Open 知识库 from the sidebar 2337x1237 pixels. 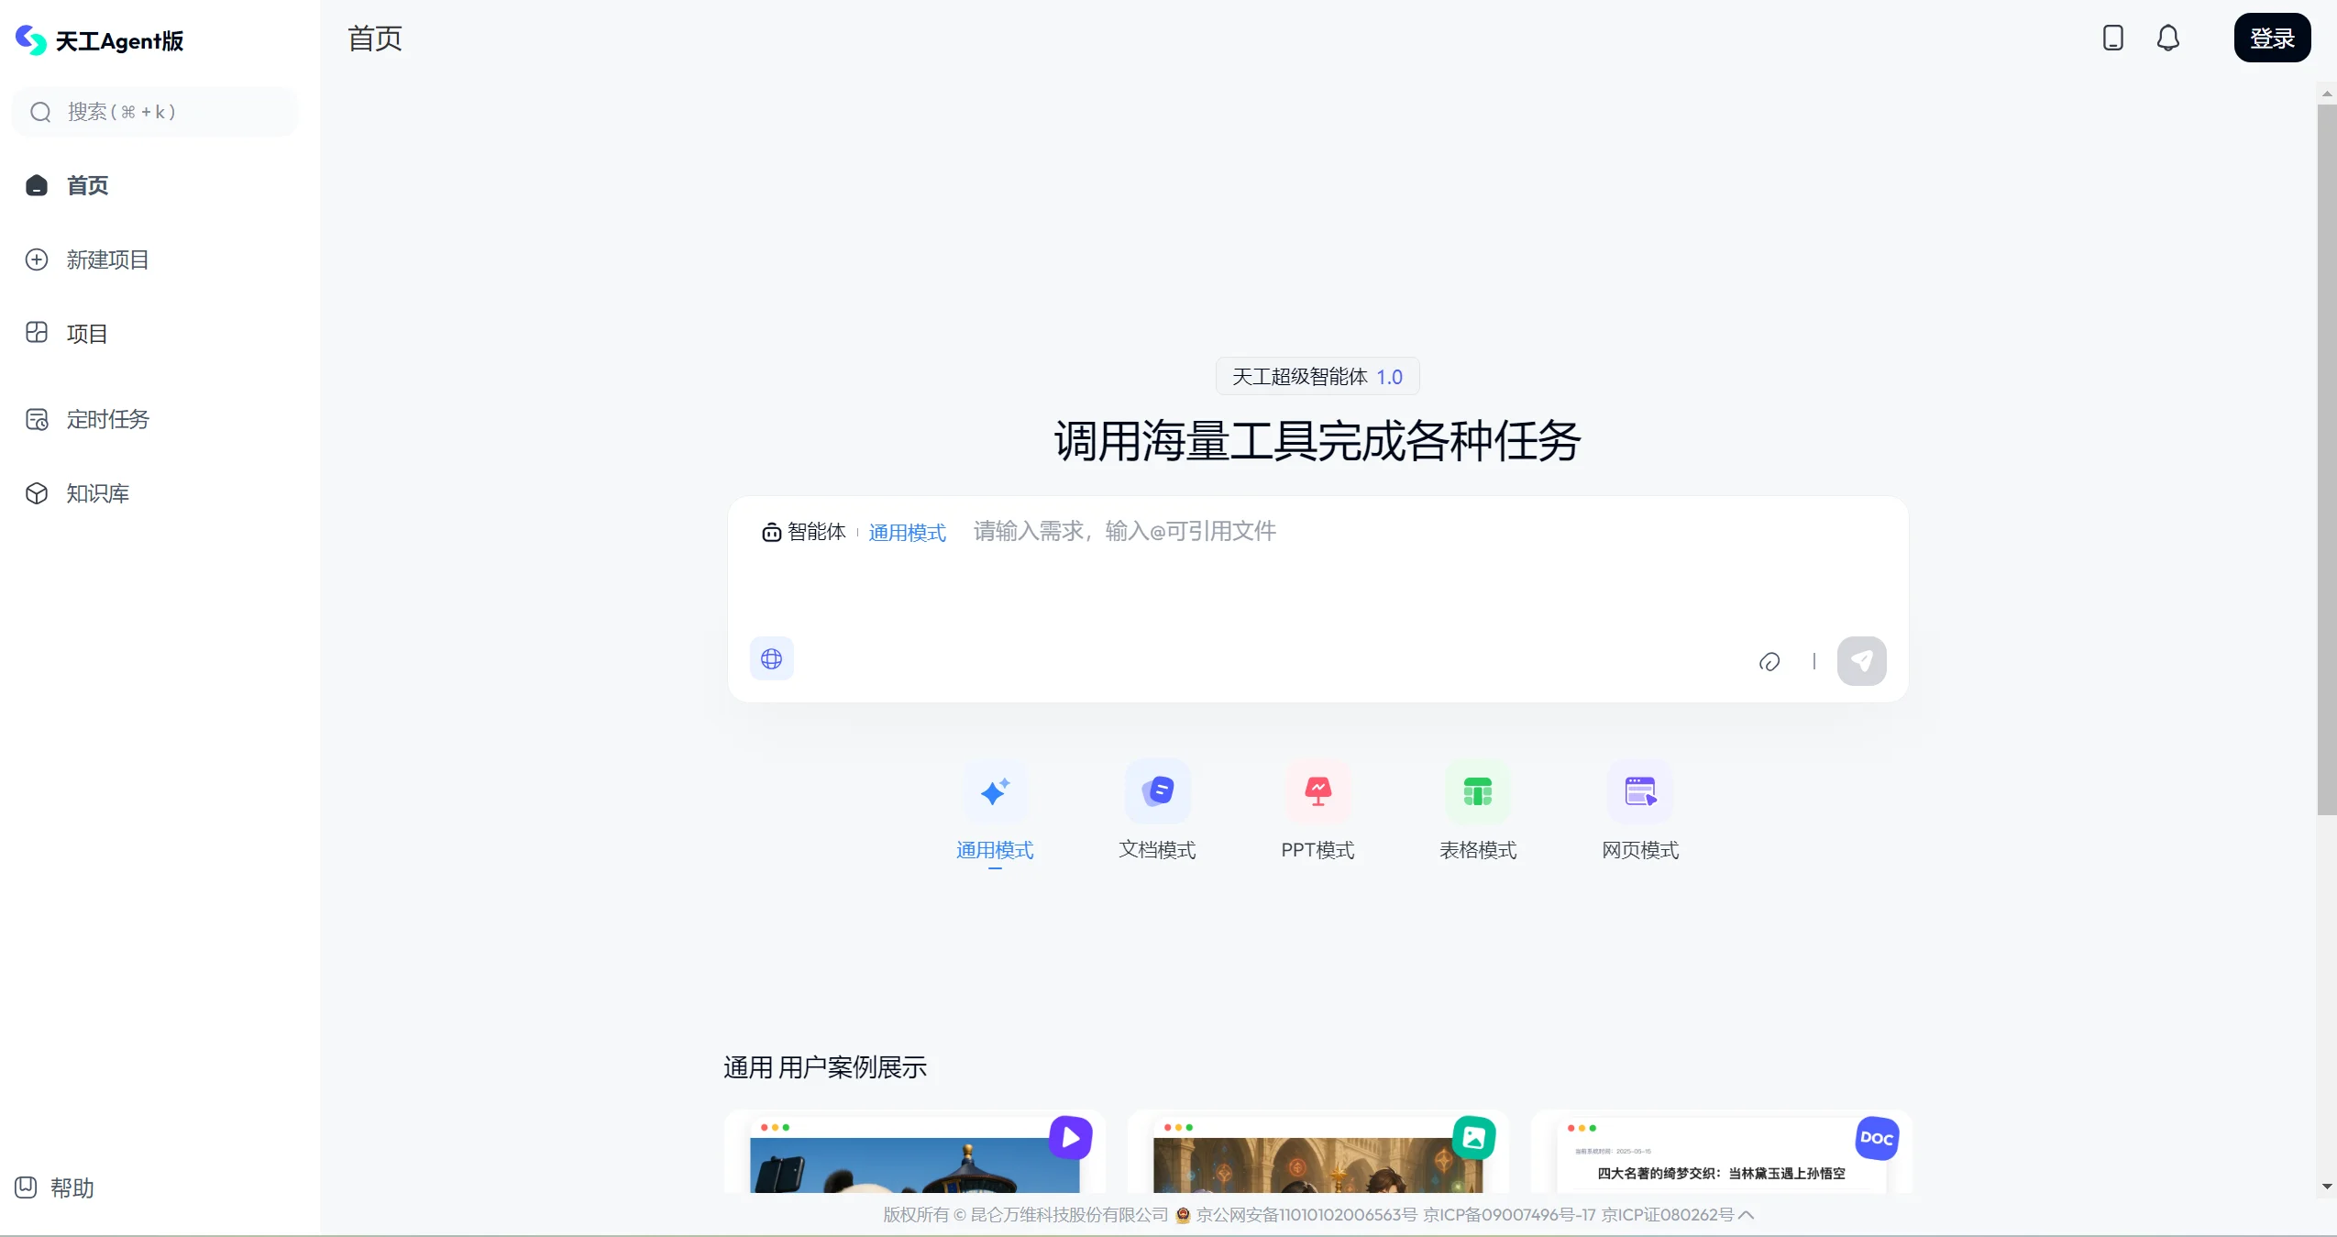click(x=96, y=493)
